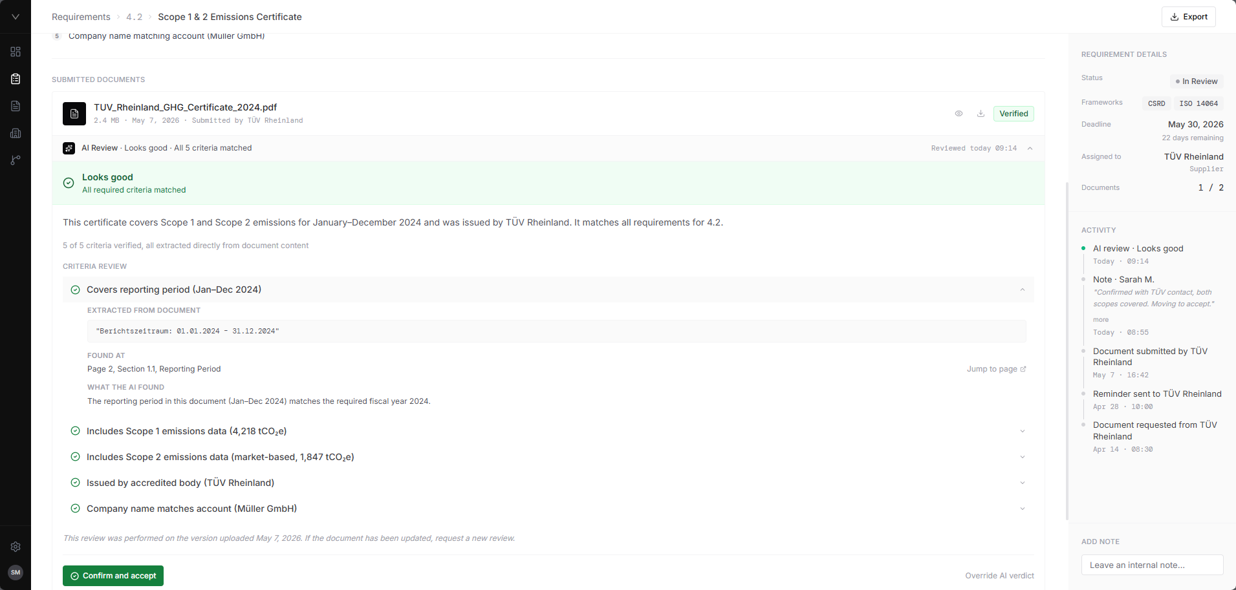Preview the certificate PDF with eye icon
The height and width of the screenshot is (590, 1236).
coord(959,114)
